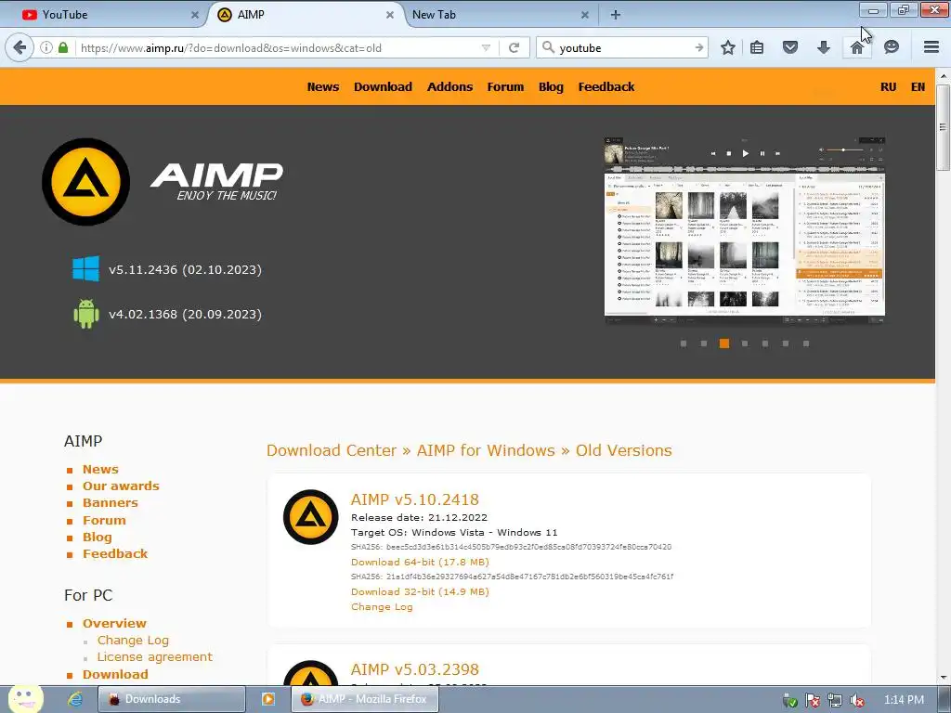Click the 1:14 PM taskbar clock
951x713 pixels.
pos(904,700)
